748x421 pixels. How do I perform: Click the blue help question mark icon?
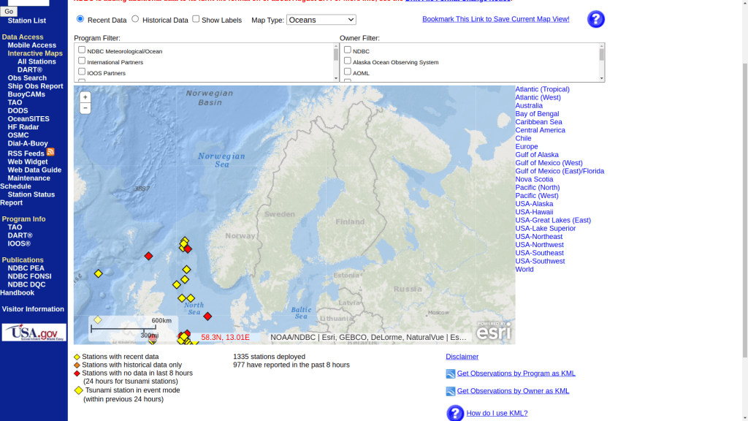[595, 20]
